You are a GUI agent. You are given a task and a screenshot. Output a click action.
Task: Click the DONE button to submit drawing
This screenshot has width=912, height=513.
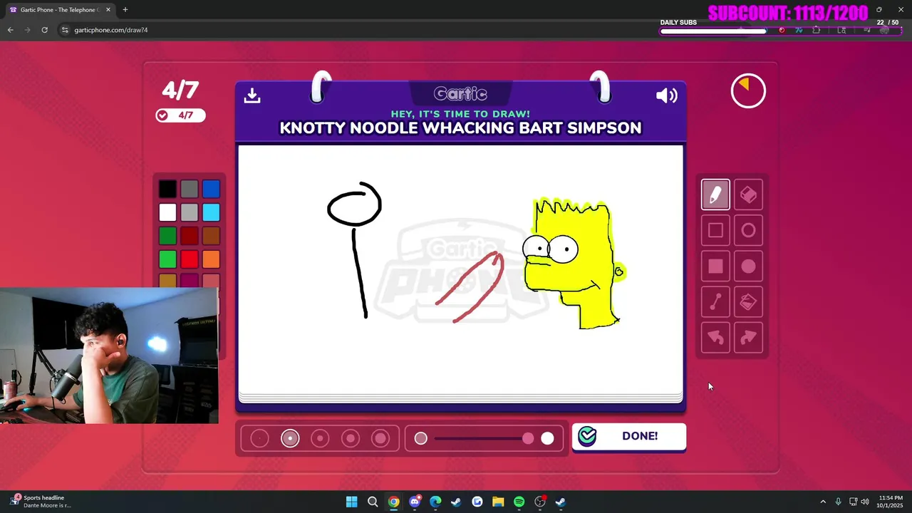pyautogui.click(x=629, y=437)
